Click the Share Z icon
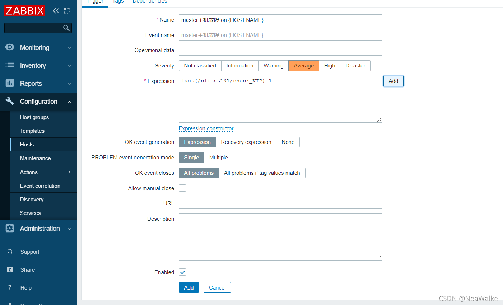This screenshot has width=503, height=305. pos(10,270)
